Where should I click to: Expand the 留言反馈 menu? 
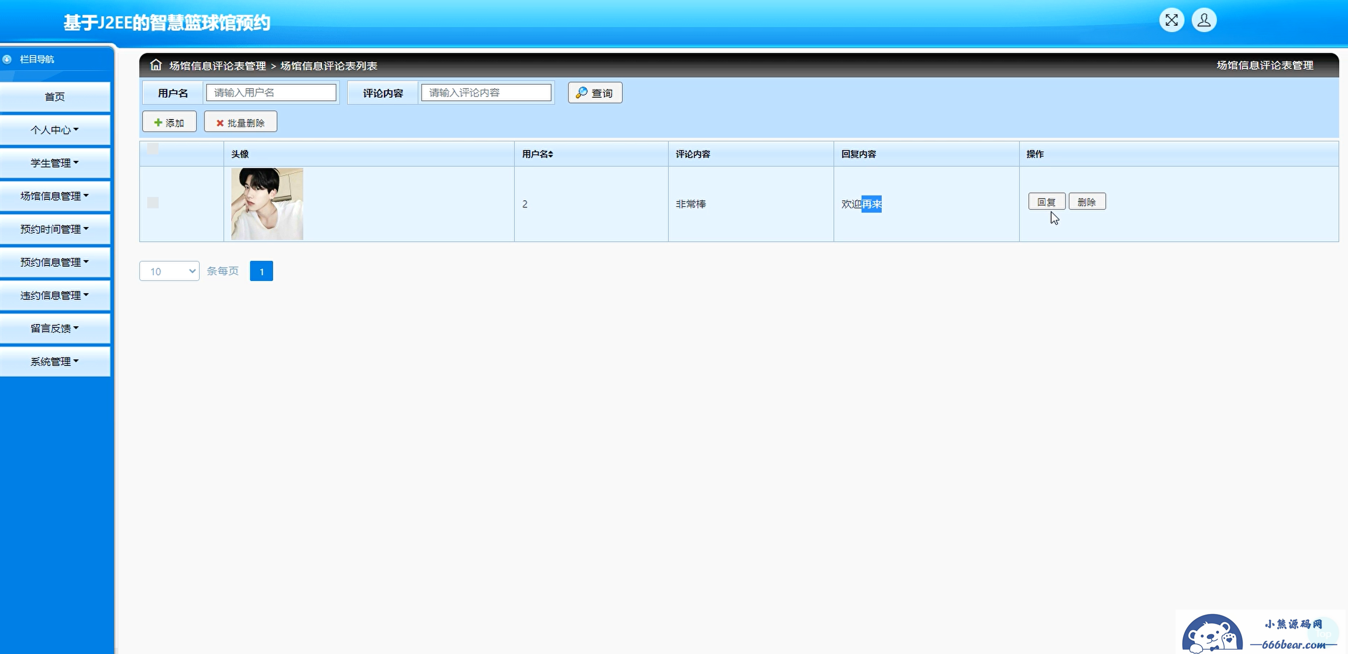pos(55,328)
